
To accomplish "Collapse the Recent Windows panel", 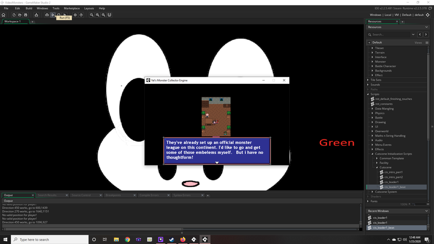I will (426, 211).
